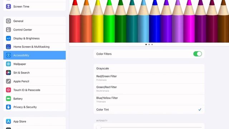Tap the App Store icon

point(8,121)
